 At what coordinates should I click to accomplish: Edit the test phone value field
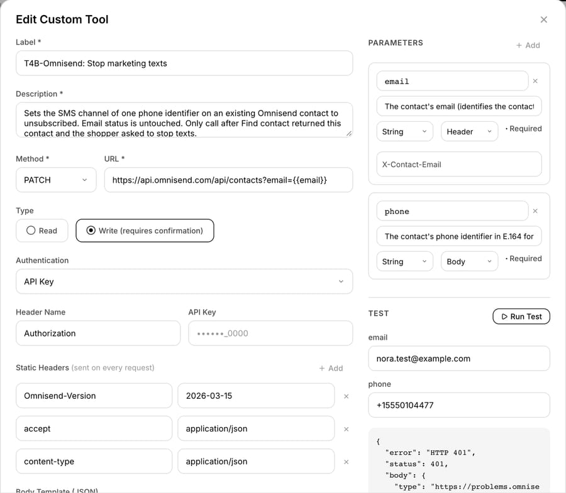pyautogui.click(x=459, y=405)
